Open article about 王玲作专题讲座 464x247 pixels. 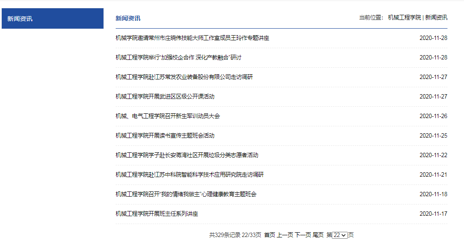[x=192, y=38]
